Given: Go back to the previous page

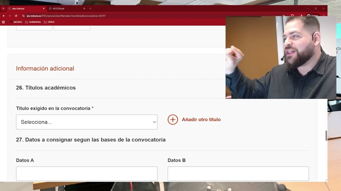Looking at the screenshot, I should [4, 16].
